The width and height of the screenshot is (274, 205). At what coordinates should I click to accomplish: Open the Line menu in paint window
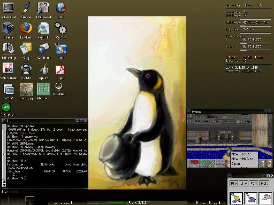click(243, 183)
